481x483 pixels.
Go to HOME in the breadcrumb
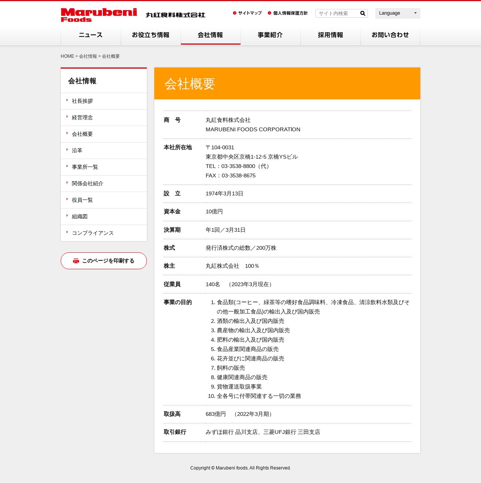67,56
